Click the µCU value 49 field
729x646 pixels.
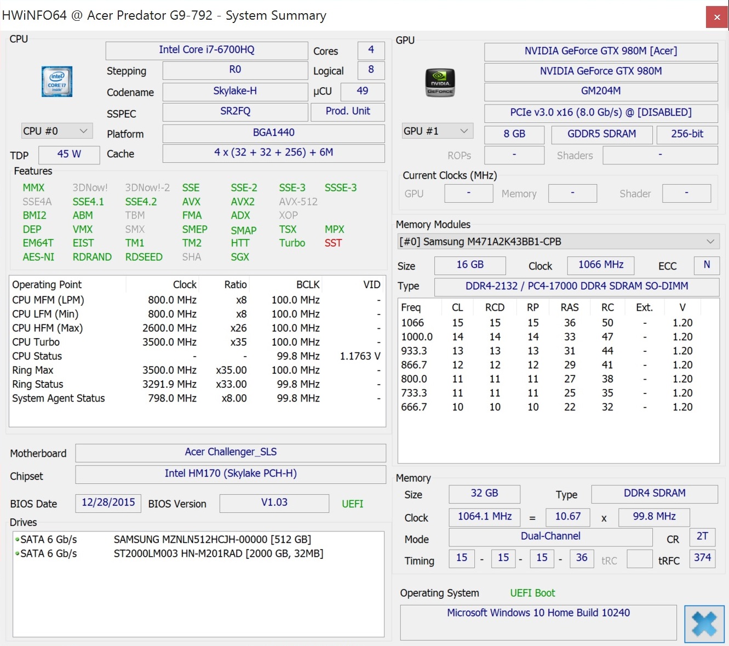pos(363,92)
